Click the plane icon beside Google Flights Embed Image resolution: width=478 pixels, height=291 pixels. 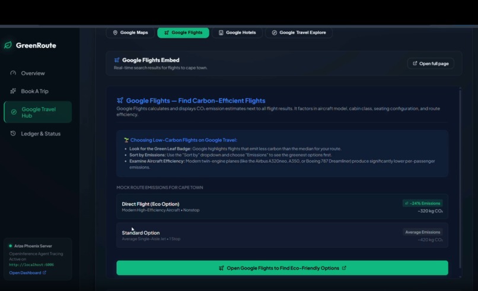[117, 60]
